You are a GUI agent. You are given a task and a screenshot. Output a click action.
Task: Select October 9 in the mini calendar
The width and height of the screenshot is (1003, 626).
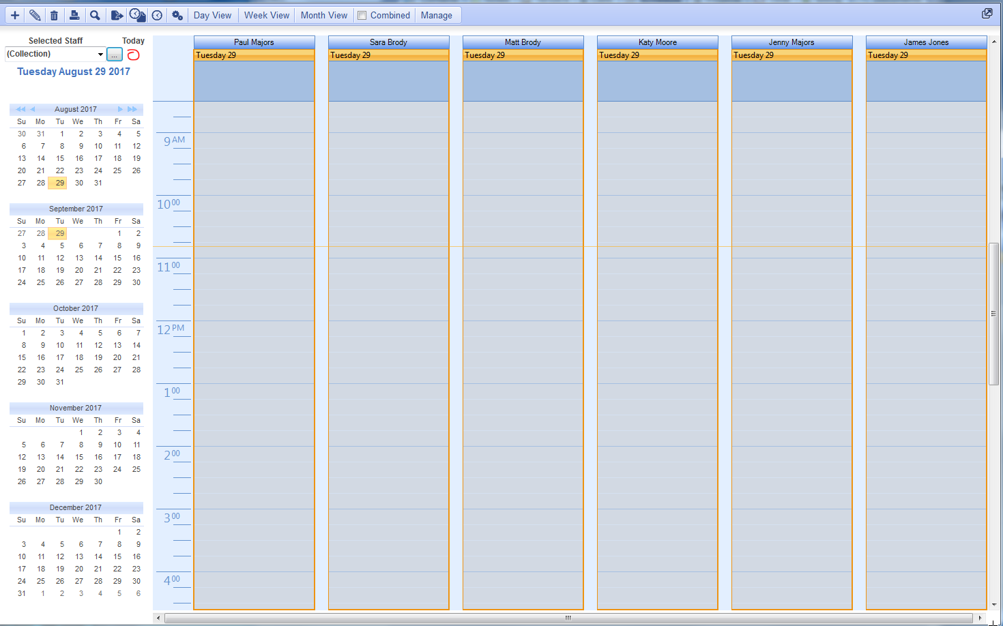[x=42, y=345]
